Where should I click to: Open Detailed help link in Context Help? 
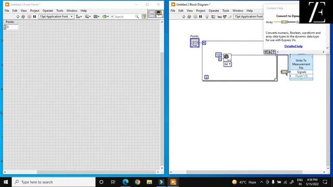pos(293,46)
